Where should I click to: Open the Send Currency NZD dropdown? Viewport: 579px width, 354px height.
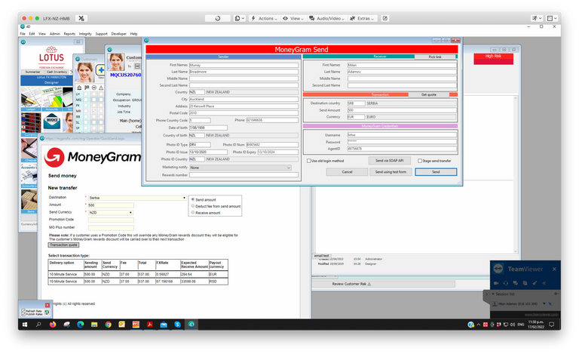(x=110, y=212)
